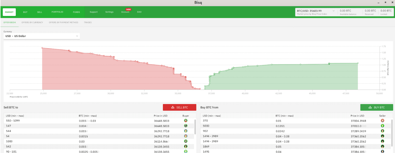Go to the BUY section in the top navigation
The width and height of the screenshot is (395, 153).
pos(25,12)
